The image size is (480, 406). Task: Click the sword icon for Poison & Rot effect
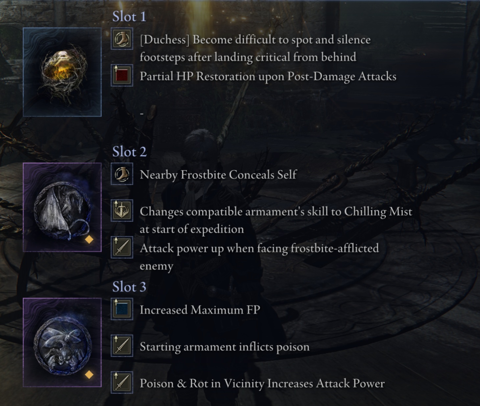(122, 382)
